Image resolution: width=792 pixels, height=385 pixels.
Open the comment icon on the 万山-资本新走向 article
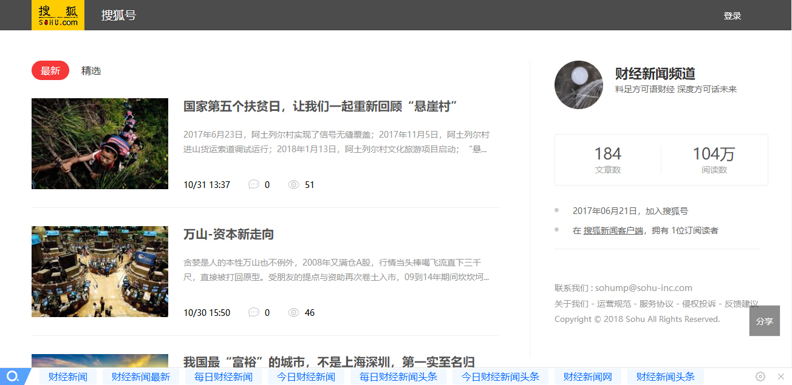tap(254, 312)
